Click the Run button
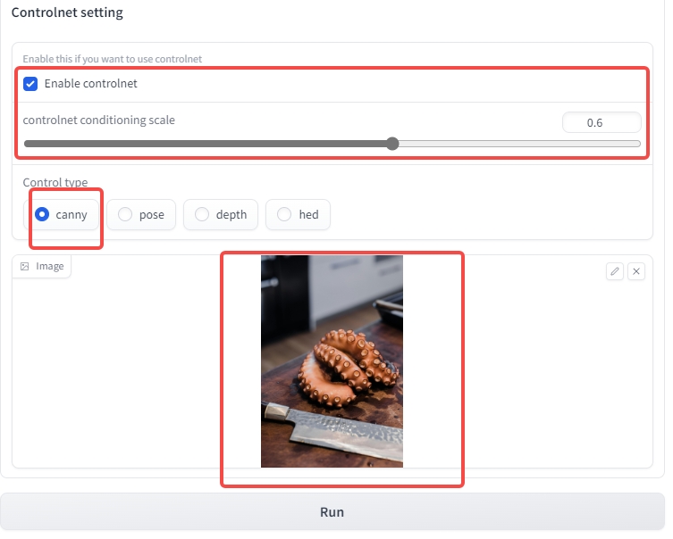Viewport: 673px width, 539px height. point(332,511)
